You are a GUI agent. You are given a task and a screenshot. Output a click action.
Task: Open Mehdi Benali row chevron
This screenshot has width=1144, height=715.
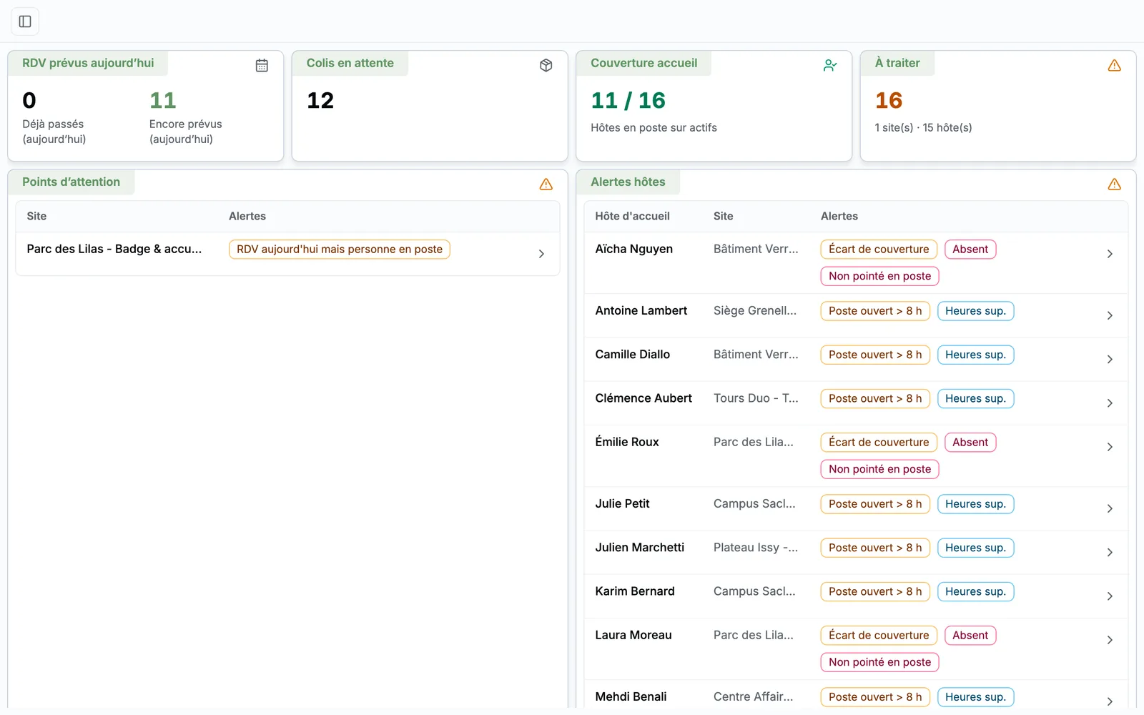1110,701
